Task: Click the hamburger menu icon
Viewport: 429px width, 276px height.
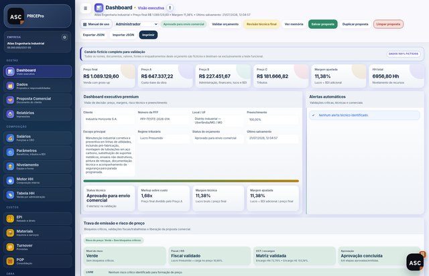Action: point(85,8)
